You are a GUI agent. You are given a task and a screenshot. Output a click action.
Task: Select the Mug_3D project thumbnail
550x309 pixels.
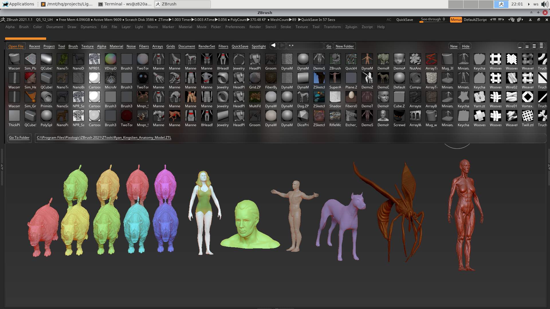[x=447, y=59]
